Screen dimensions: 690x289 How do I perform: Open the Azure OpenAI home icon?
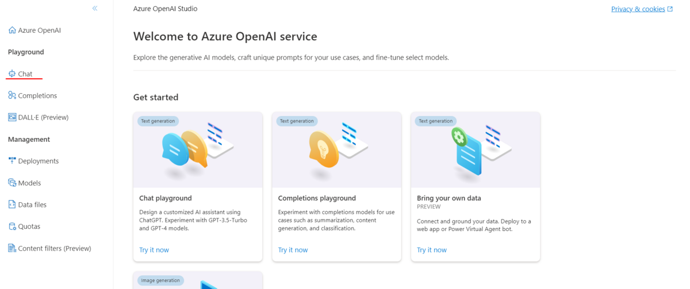click(12, 30)
